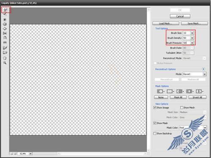Viewport: 211px width, 158px height.
Task: Enable the Show Backdrop checkbox
Action: click(155, 133)
